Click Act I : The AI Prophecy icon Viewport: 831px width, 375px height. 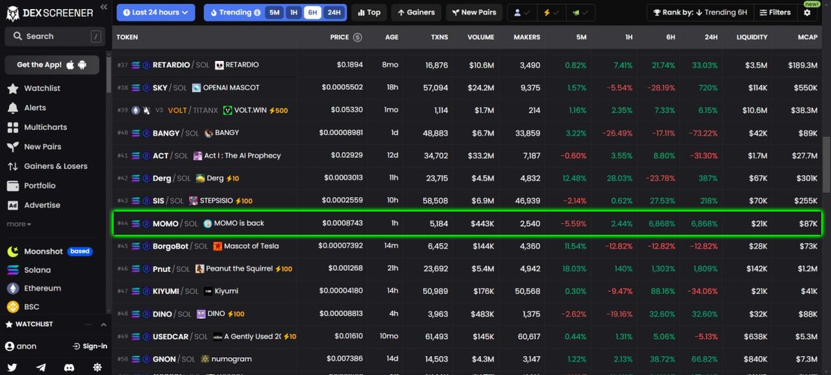click(x=197, y=156)
